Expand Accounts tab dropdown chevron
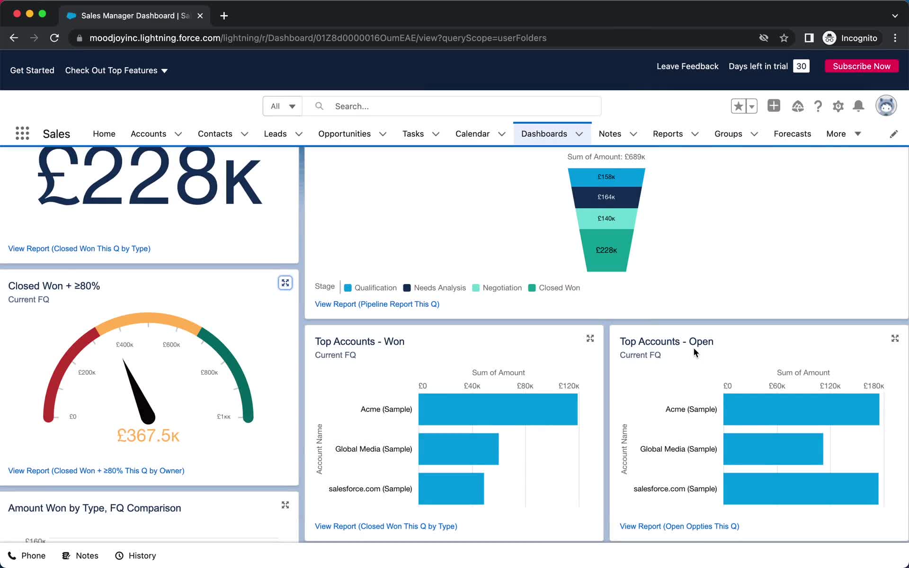The height and width of the screenshot is (568, 909). click(178, 134)
